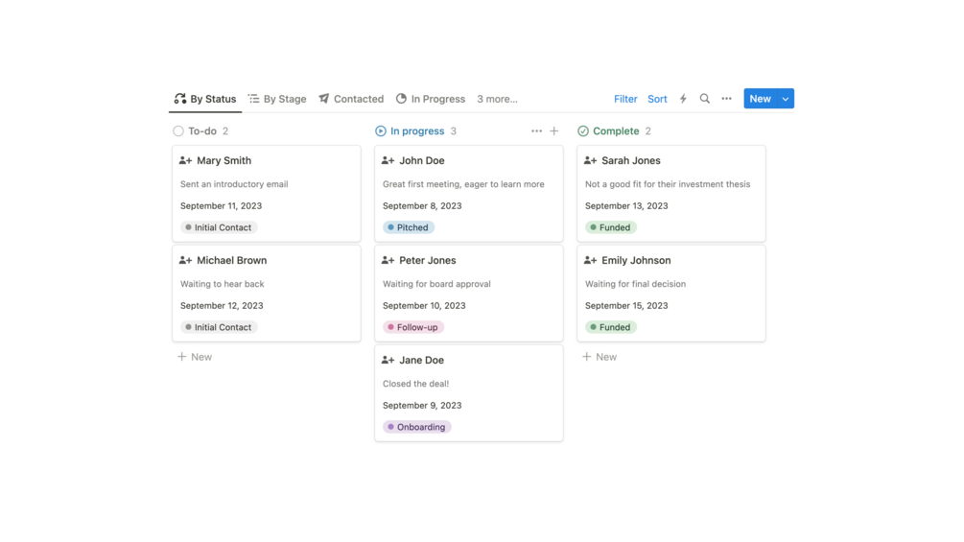Click the pink Follow-up tag
The image size is (964, 542).
click(x=413, y=327)
